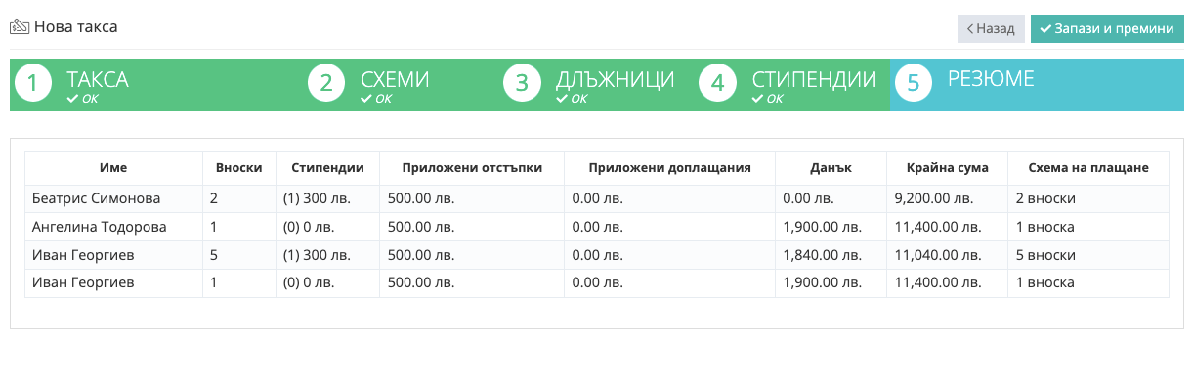This screenshot has height=386, width=1193.
Task: Save with Запази и премини button
Action: click(1107, 29)
